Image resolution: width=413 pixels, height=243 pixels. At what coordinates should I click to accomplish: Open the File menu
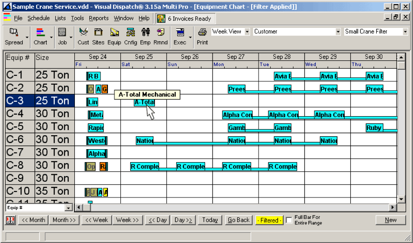point(18,18)
